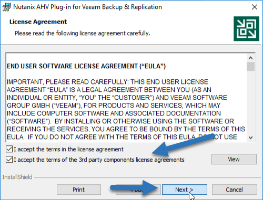Click the Cancel button
263x200 pixels.
235,190
